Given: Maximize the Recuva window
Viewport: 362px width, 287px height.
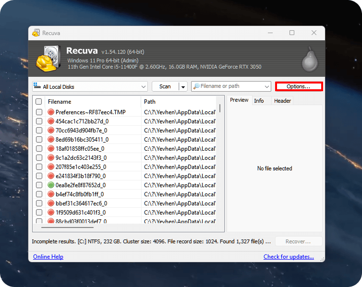Looking at the screenshot, I should [292, 33].
